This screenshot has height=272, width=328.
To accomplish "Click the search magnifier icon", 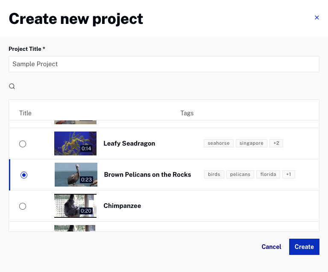I will (x=12, y=86).
